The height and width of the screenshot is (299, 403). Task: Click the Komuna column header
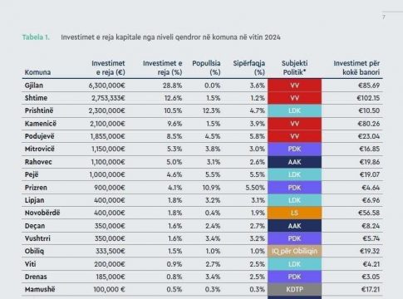tap(37, 72)
